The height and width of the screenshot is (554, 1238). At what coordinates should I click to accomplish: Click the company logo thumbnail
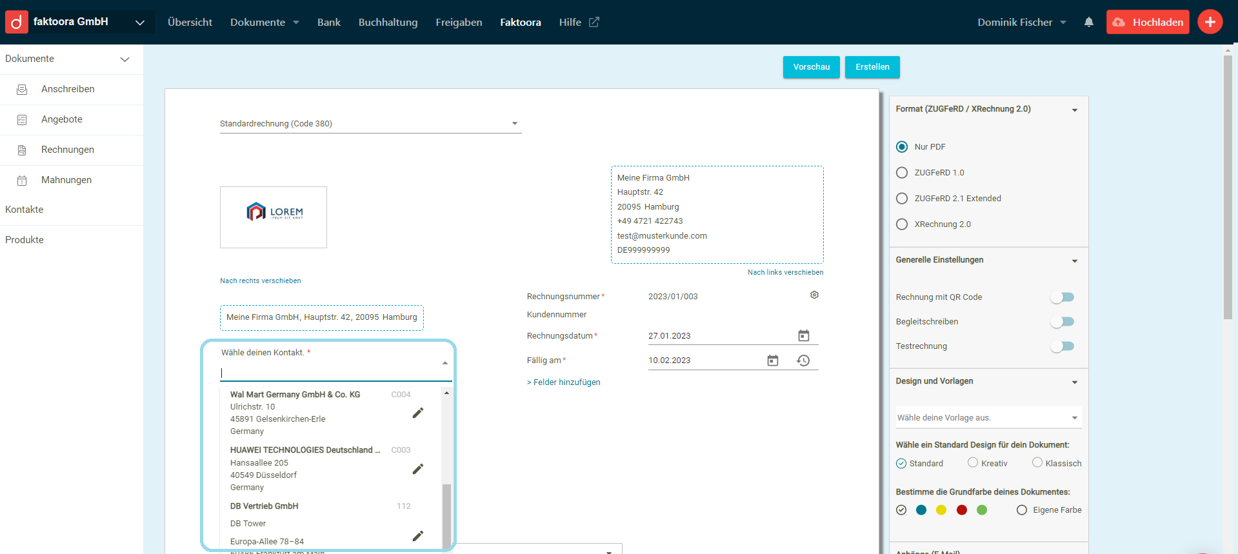point(274,217)
